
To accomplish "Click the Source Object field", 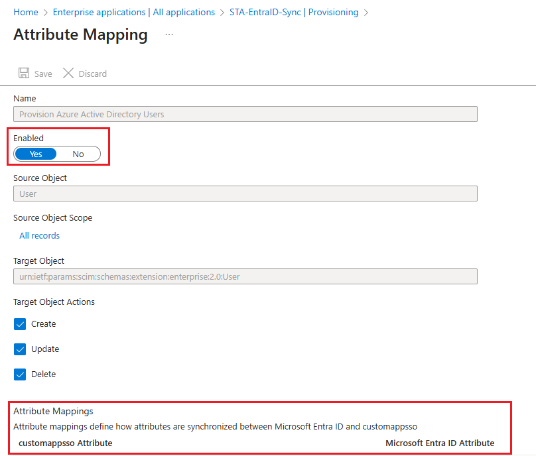I will pyautogui.click(x=245, y=194).
